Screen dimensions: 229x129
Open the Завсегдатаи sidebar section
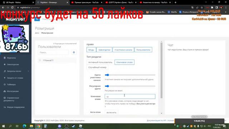(x=13, y=64)
